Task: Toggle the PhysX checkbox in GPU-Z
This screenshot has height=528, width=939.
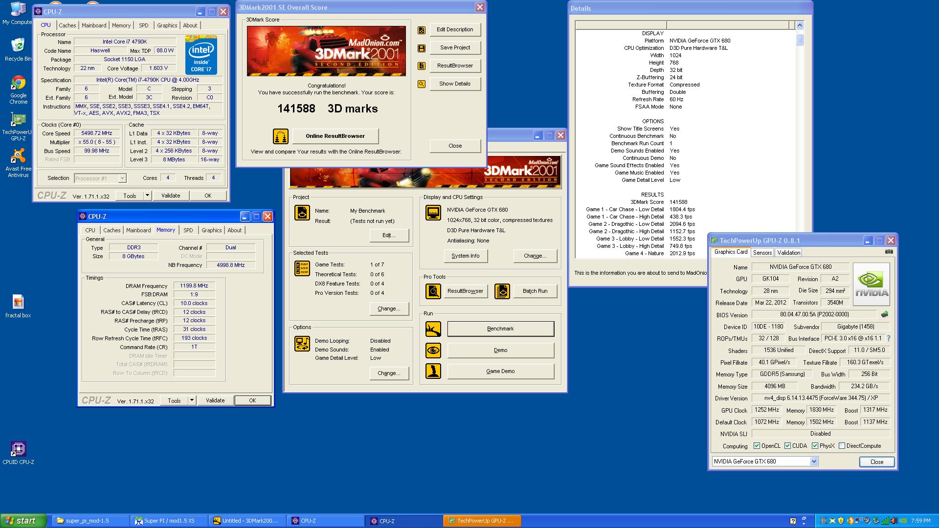Action: click(x=815, y=446)
